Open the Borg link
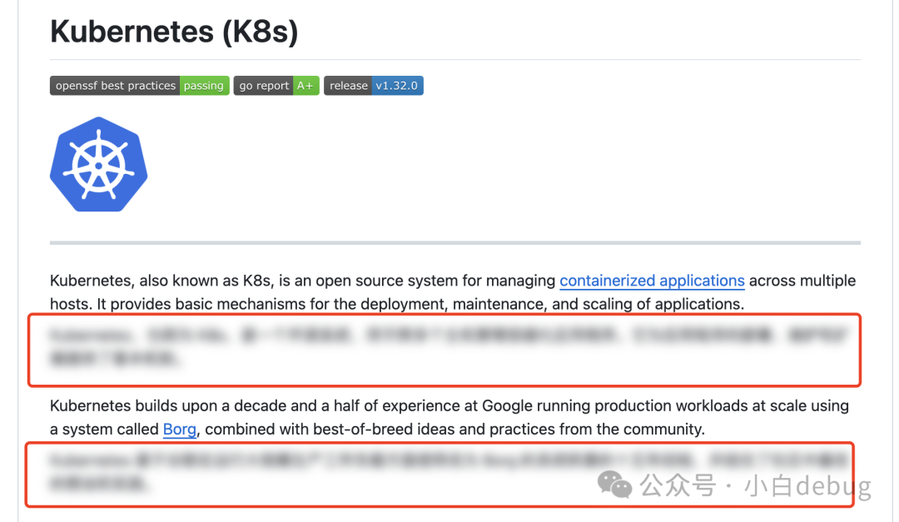 [180, 429]
